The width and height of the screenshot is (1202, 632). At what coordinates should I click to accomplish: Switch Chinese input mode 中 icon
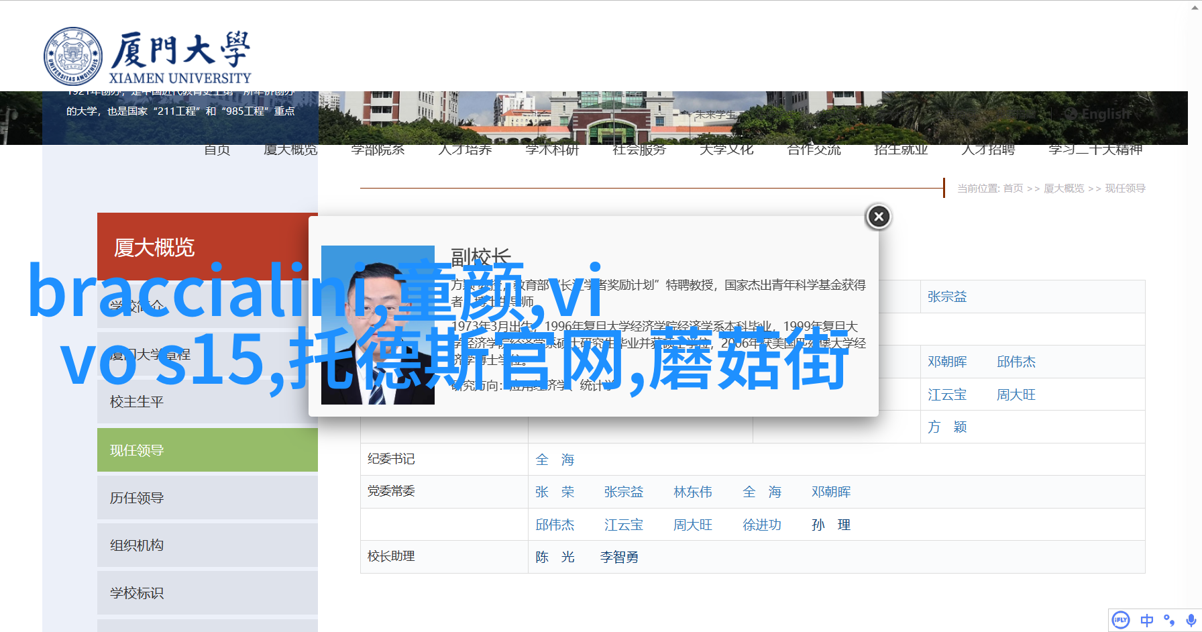pos(1147,621)
